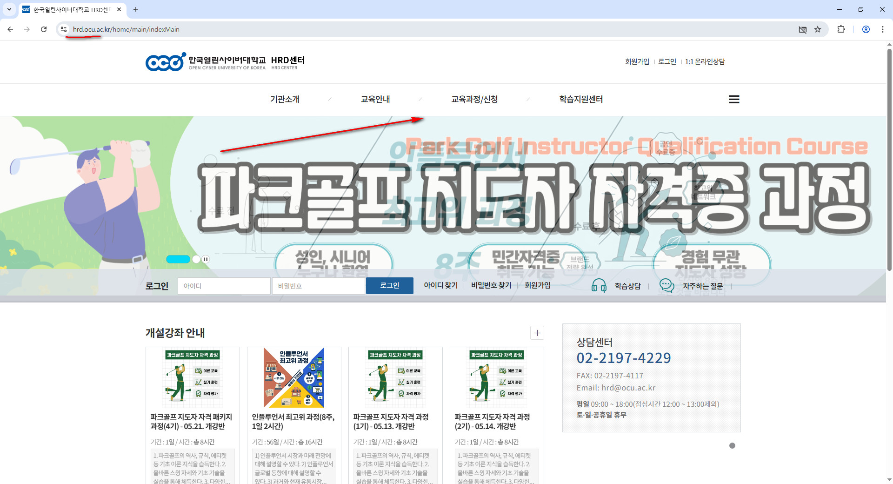Select the second banner slide dot
Viewport: 893px width, 484px height.
pos(196,259)
